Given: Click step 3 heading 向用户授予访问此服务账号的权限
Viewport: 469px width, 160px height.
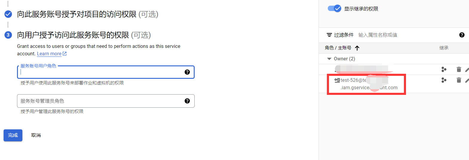Looking at the screenshot, I should click(x=73, y=35).
